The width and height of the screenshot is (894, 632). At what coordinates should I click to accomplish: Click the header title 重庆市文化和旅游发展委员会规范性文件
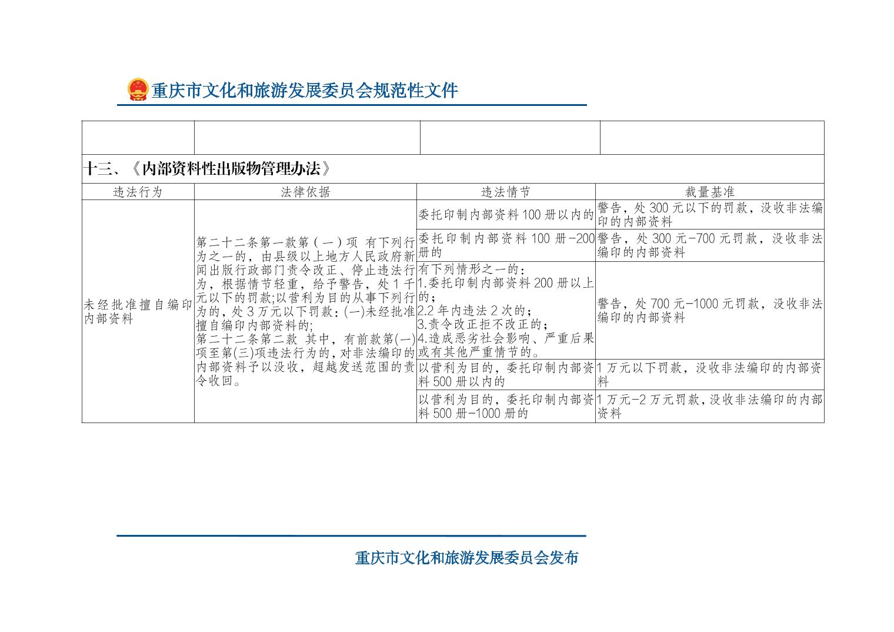pyautogui.click(x=304, y=91)
